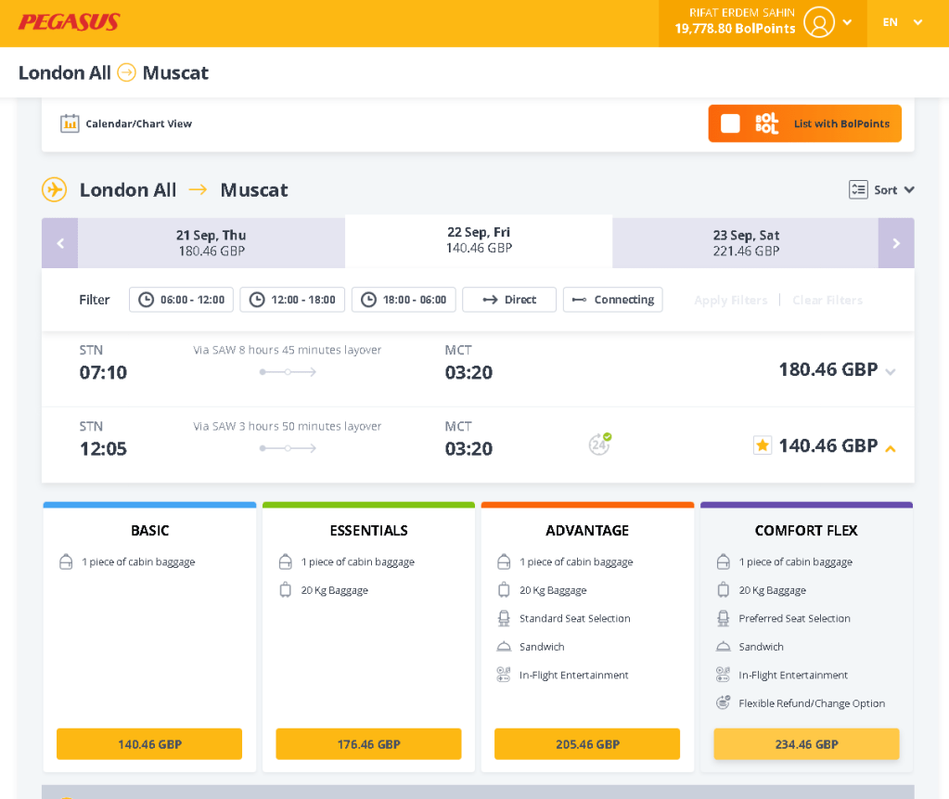Click the Sort list icon
This screenshot has width=949, height=799.
pos(858,190)
